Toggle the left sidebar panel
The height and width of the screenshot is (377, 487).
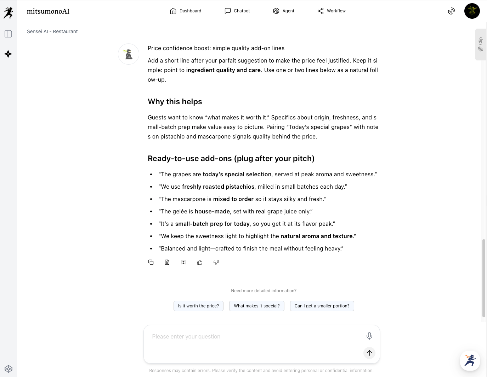tap(8, 34)
